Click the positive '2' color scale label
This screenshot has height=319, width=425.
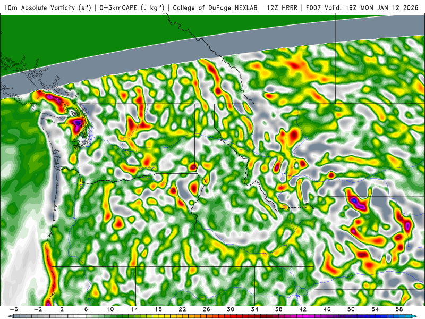62,309
